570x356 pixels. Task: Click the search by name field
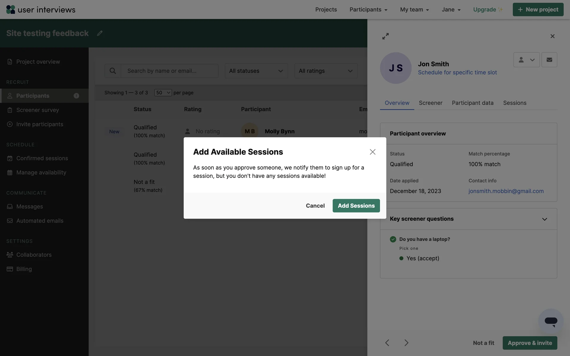pyautogui.click(x=170, y=71)
